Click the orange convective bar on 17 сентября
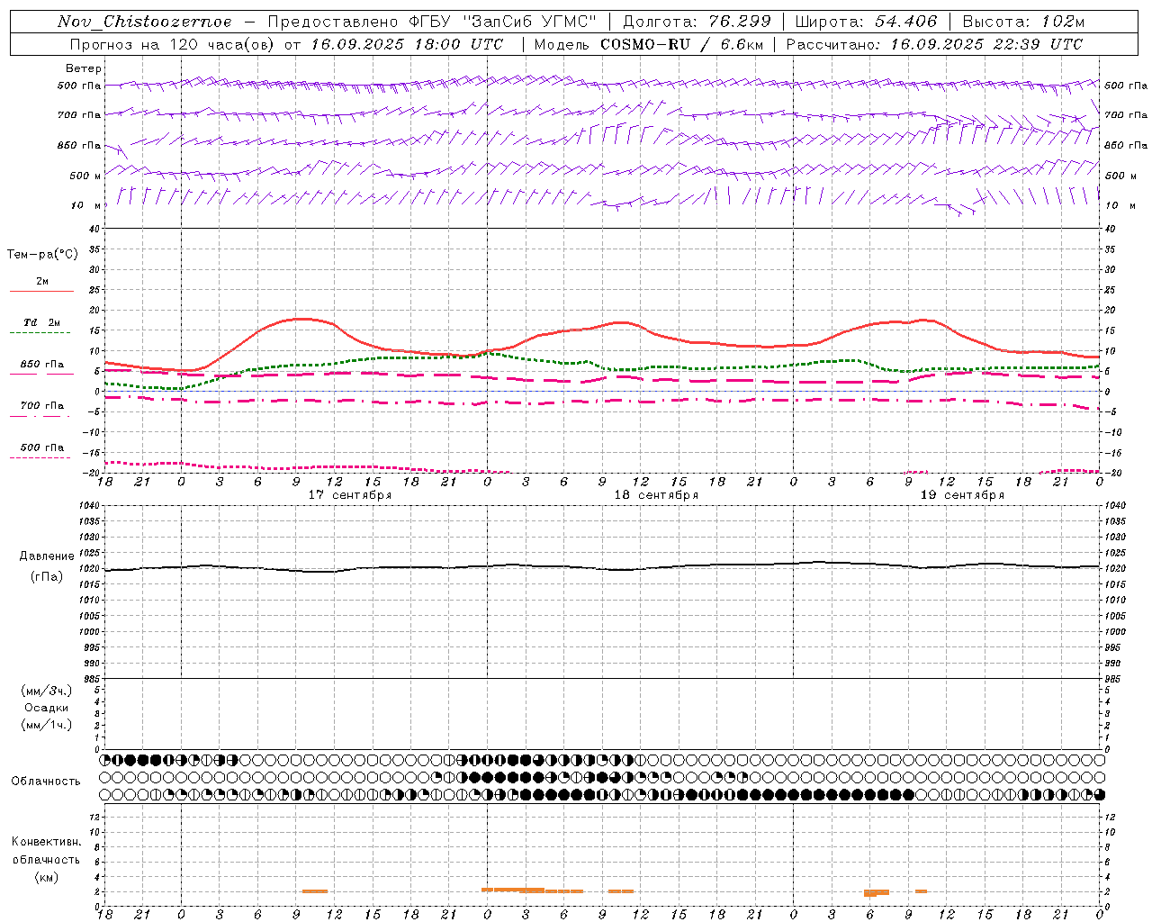This screenshot has height=922, width=1152. pos(315,891)
